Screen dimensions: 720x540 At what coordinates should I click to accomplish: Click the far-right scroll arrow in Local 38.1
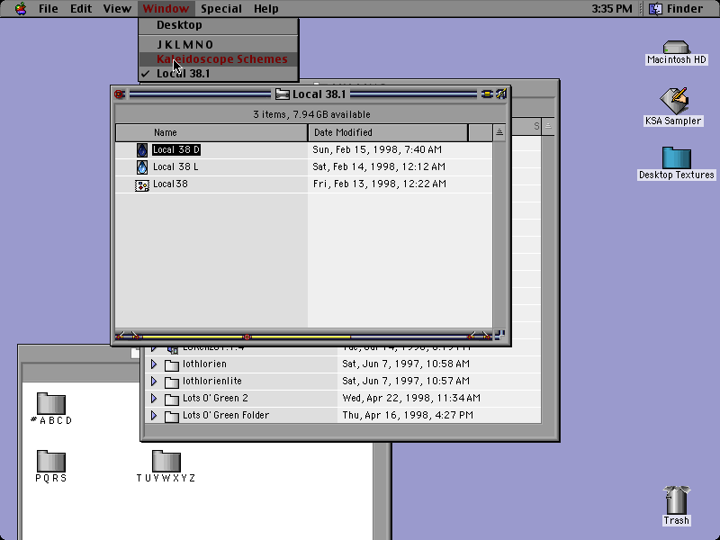(x=486, y=337)
